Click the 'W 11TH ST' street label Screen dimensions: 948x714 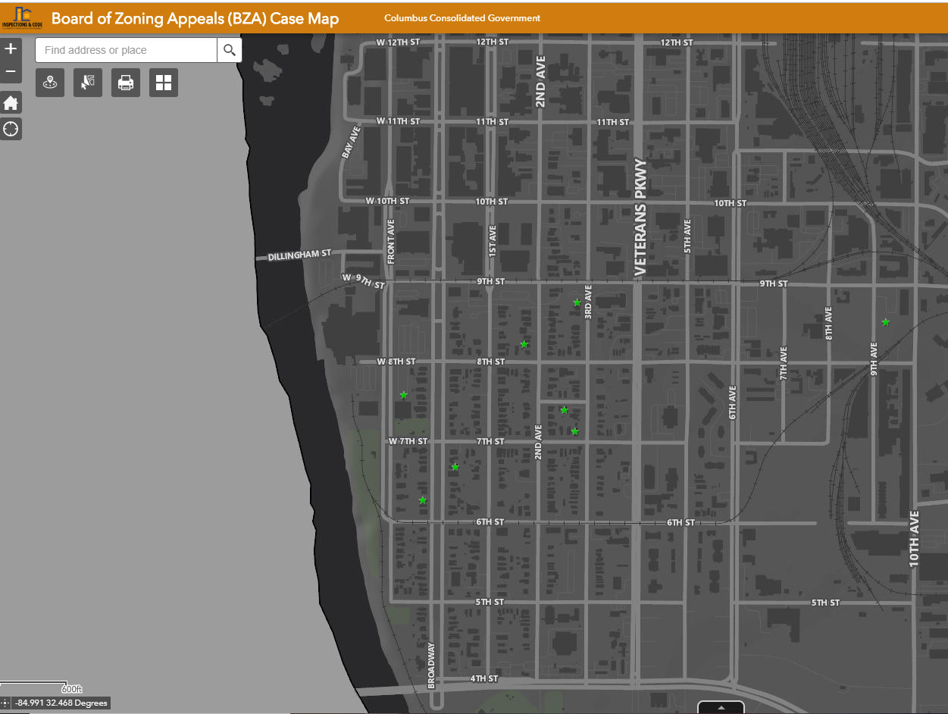tap(398, 121)
